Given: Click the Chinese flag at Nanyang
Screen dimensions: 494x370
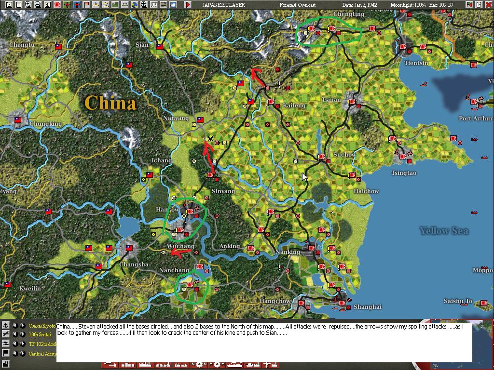Looking at the screenshot, I should 200,119.
